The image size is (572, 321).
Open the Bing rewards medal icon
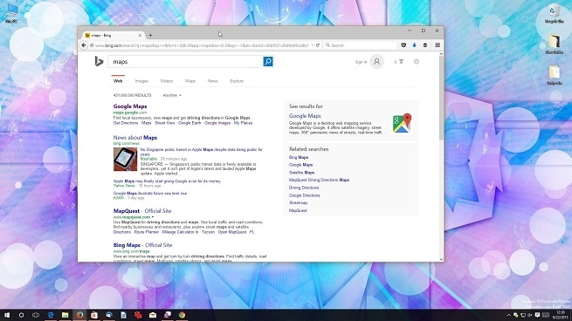coord(401,62)
